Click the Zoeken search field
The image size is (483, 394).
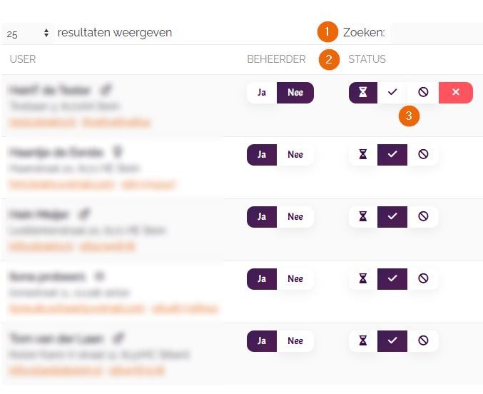tap(435, 33)
